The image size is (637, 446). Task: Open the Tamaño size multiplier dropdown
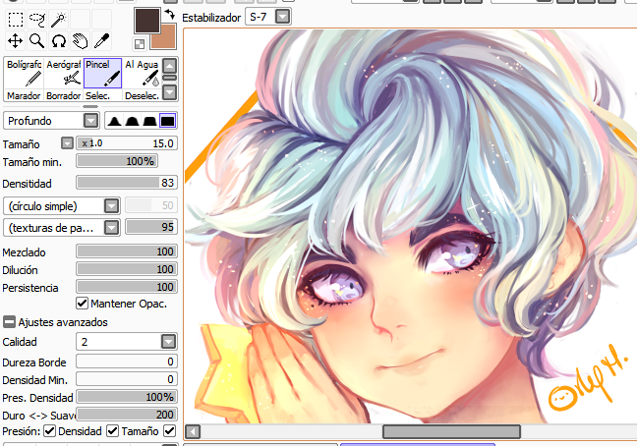click(67, 143)
